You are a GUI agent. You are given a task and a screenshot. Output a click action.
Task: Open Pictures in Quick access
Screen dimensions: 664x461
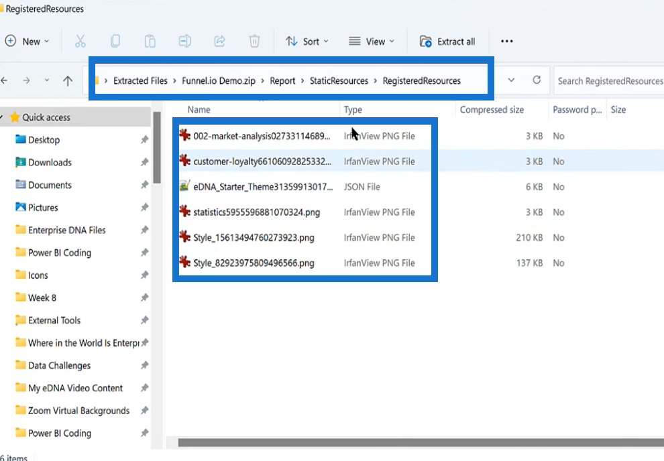click(x=43, y=207)
